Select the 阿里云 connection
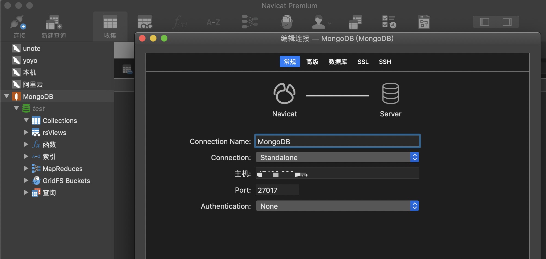546x259 pixels. pyautogui.click(x=33, y=84)
